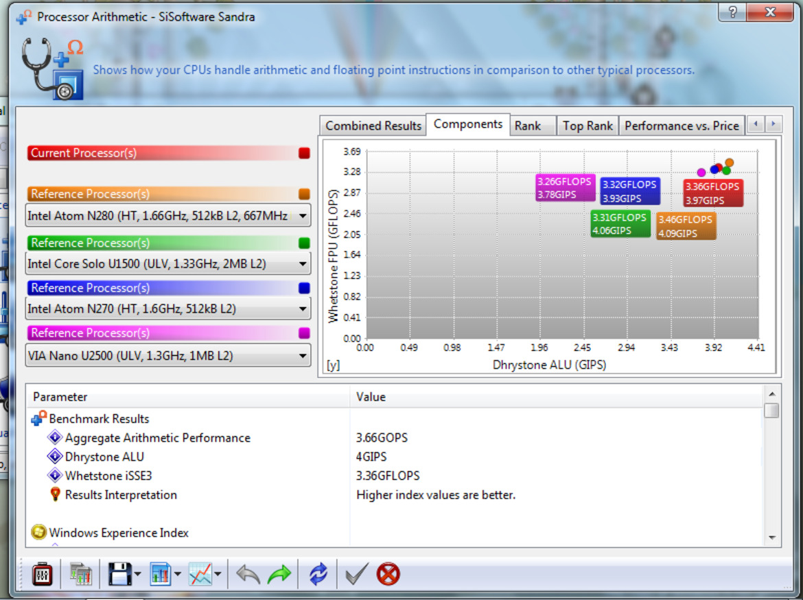Open the line graph icon dropdown arrow
The width and height of the screenshot is (803, 600).
coord(218,575)
